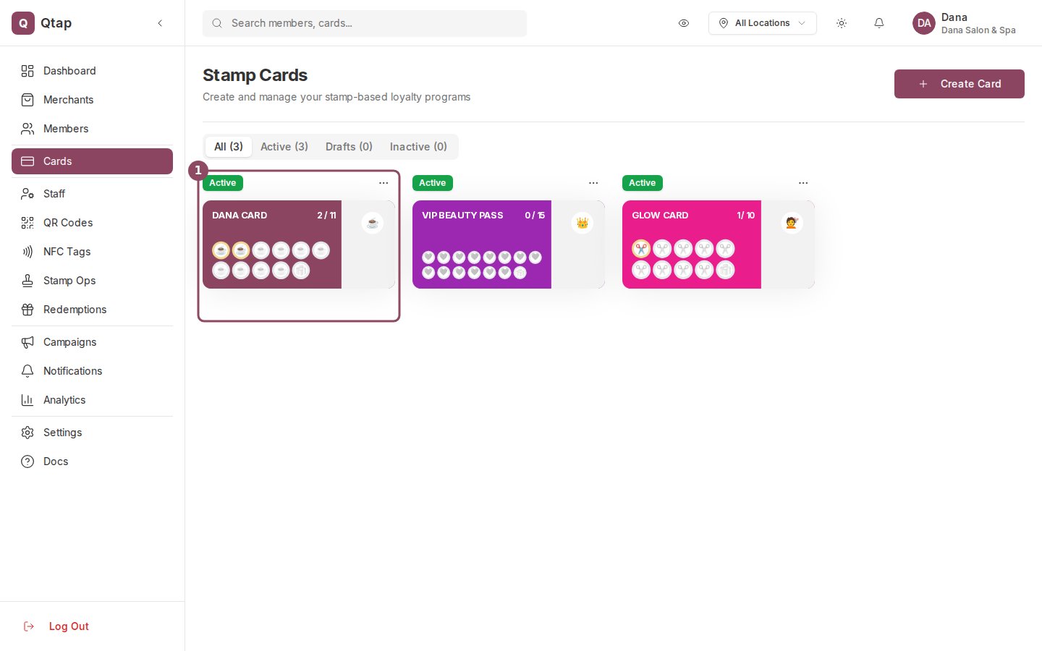This screenshot has height=651, width=1042.
Task: Open the All Locations dropdown
Action: [763, 23]
